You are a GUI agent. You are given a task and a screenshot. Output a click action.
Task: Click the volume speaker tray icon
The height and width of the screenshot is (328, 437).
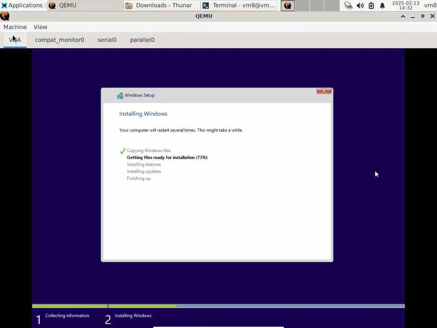click(x=360, y=5)
